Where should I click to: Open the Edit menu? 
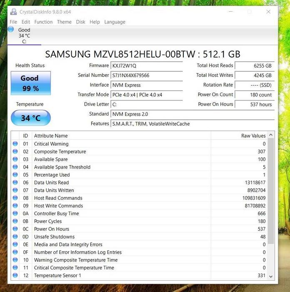click(x=26, y=22)
